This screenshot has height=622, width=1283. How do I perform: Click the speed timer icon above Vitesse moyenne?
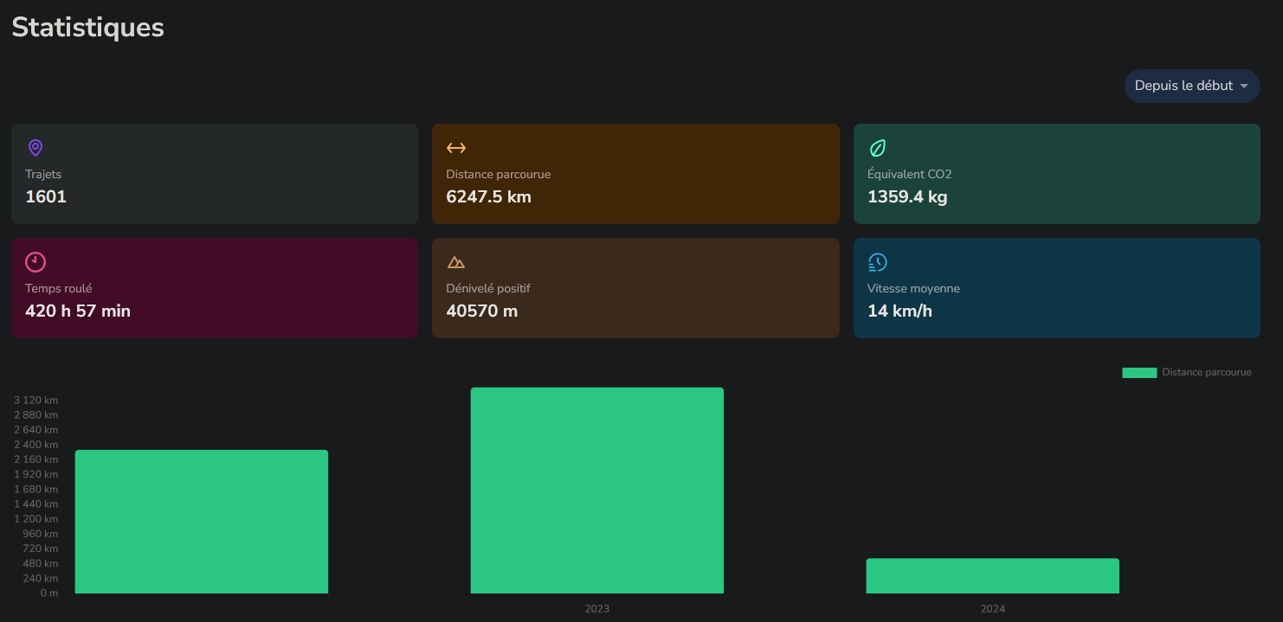pyautogui.click(x=878, y=262)
